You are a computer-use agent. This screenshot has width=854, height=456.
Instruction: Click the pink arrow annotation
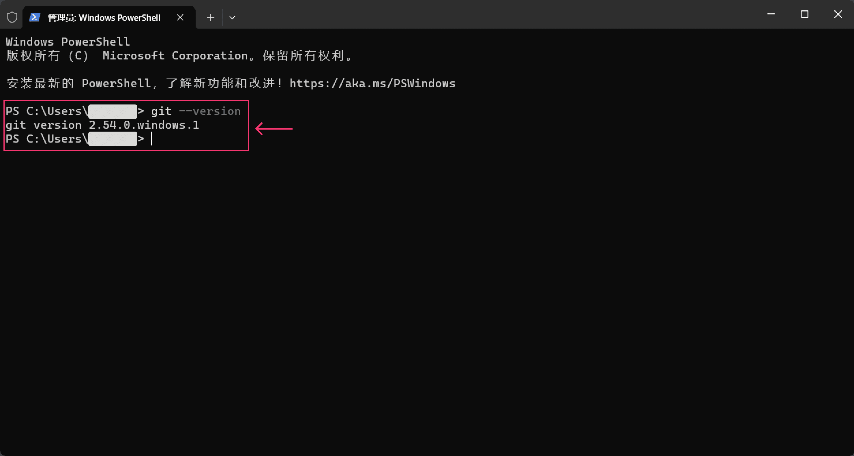tap(274, 129)
